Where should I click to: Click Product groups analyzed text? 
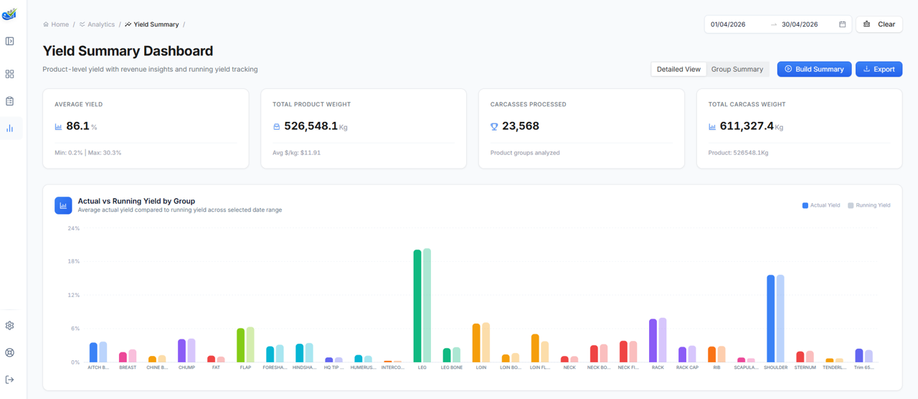[525, 153]
